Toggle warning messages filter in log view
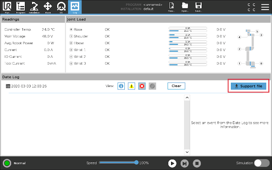 tap(132, 86)
